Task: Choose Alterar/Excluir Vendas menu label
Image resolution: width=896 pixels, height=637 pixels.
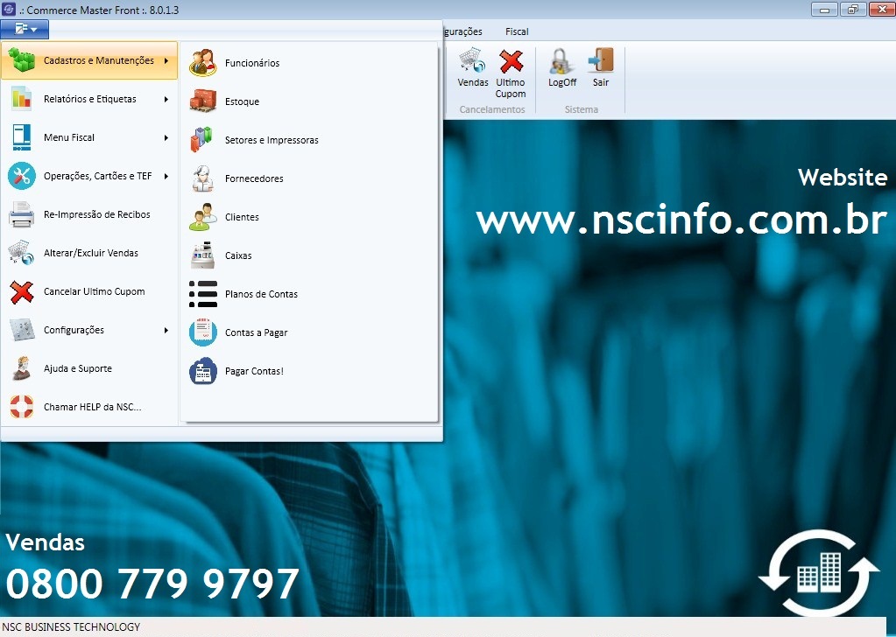Action: (x=91, y=253)
